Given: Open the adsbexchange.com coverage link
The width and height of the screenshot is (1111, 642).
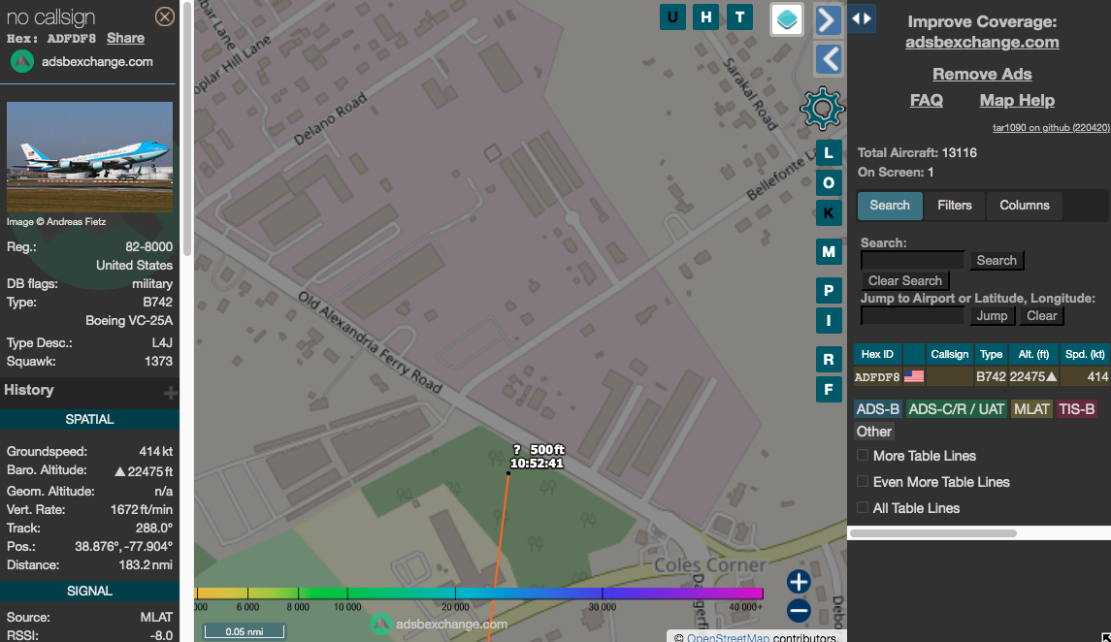Looking at the screenshot, I should (982, 43).
